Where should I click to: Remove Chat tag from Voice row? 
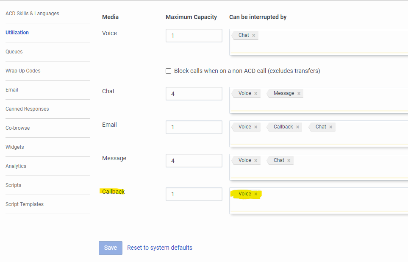click(254, 36)
